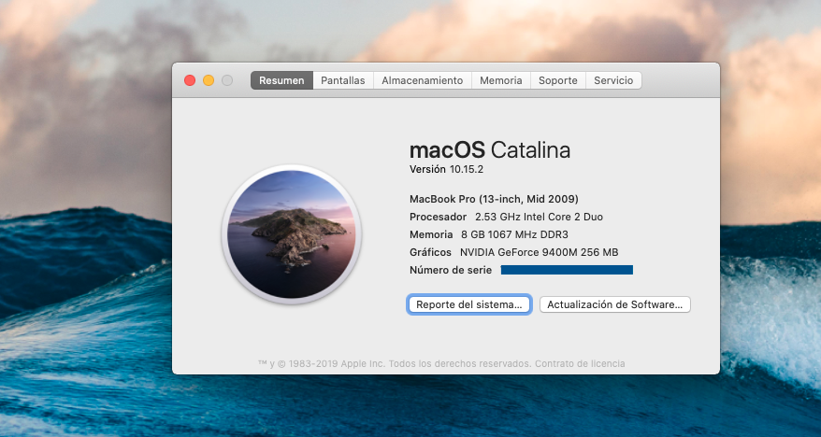821x437 pixels.
Task: Close the window with red button
Action: [x=190, y=80]
